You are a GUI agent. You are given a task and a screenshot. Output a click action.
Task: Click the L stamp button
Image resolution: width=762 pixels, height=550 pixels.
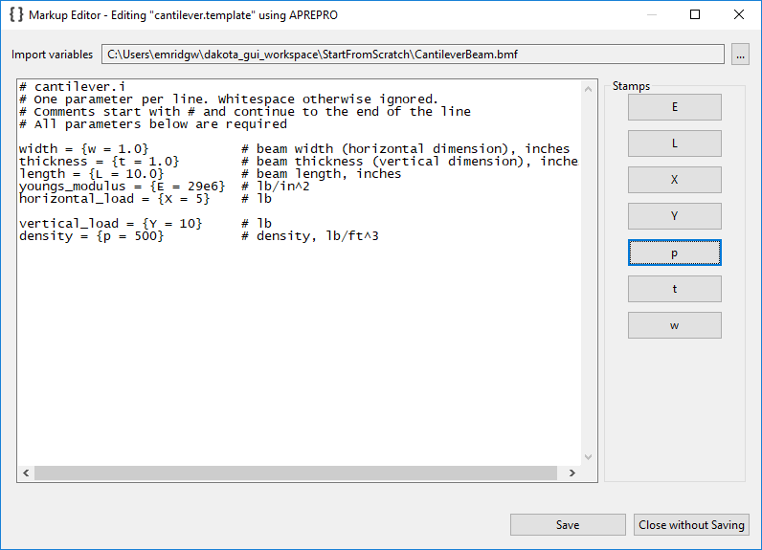[675, 143]
